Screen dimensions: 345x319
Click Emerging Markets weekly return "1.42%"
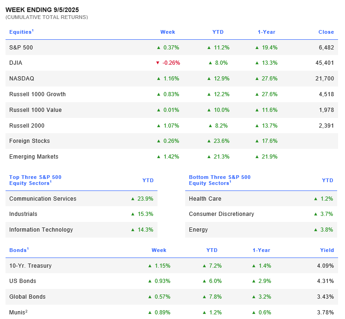(x=171, y=157)
